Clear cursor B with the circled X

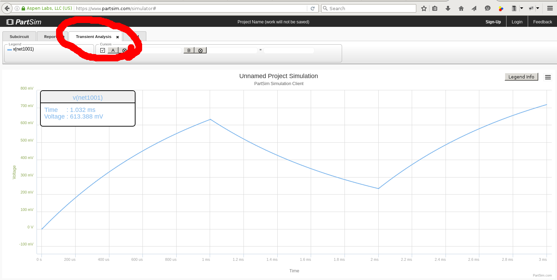click(200, 51)
